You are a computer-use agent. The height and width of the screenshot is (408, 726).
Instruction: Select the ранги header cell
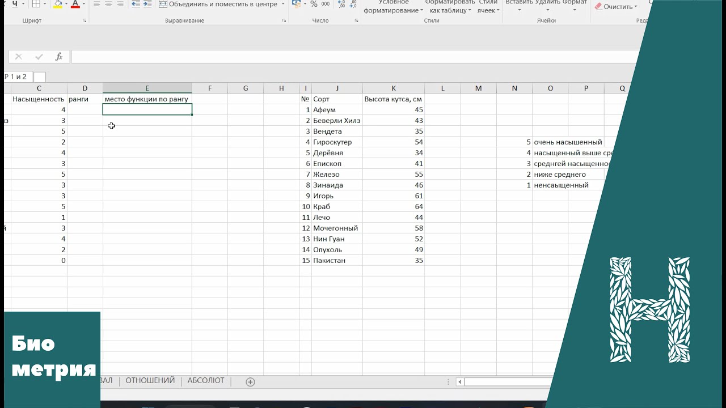85,99
